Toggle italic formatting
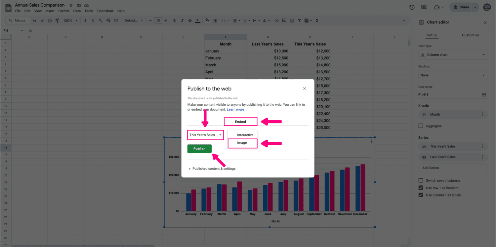Image resolution: width=496 pixels, height=247 pixels. tap(182, 20)
